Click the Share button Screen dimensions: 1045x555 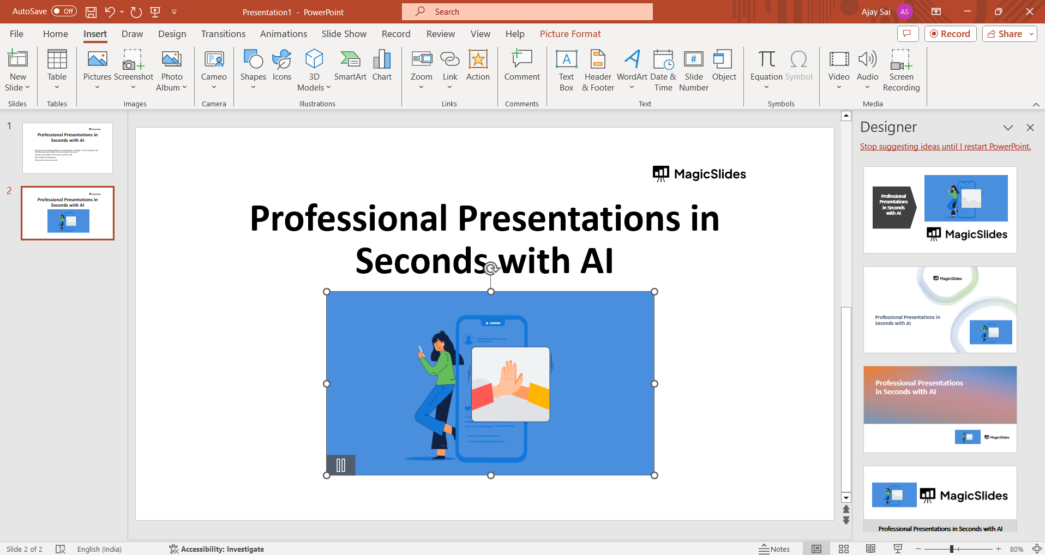tap(1005, 34)
